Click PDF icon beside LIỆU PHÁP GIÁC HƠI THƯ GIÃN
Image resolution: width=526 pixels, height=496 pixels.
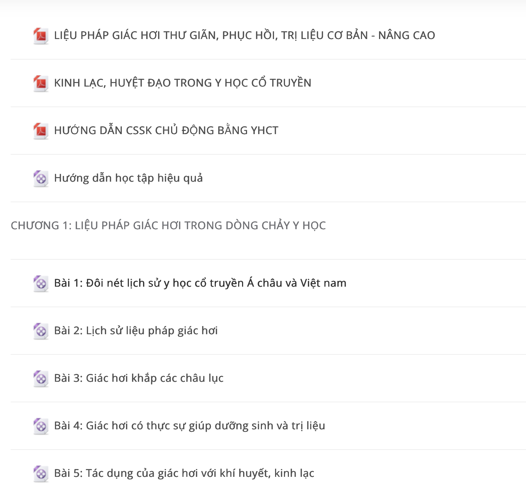point(41,36)
